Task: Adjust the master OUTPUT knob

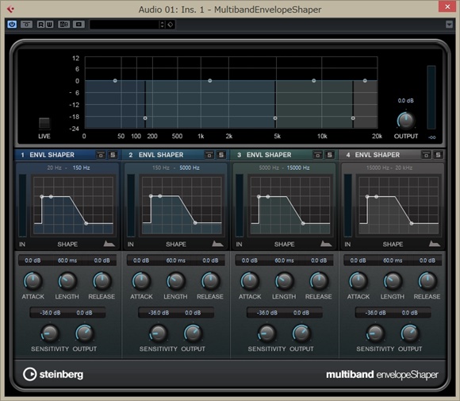Action: 406,121
